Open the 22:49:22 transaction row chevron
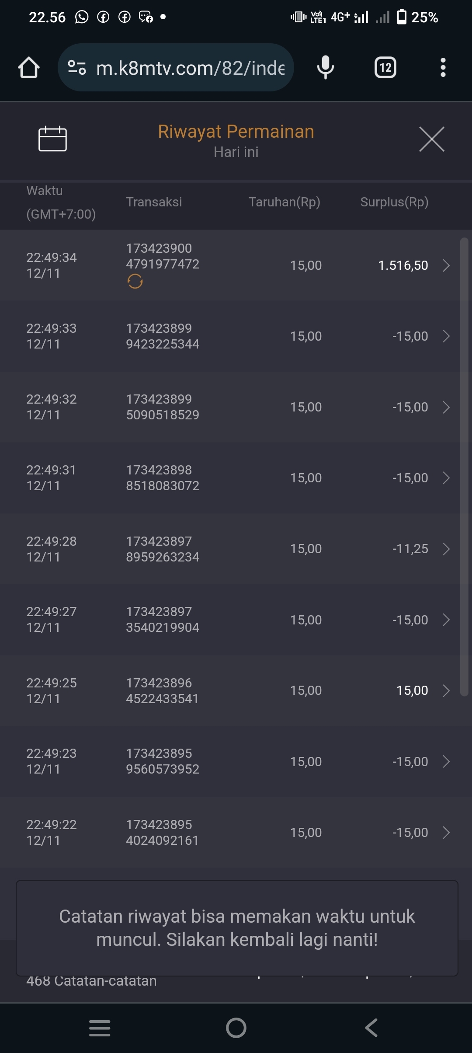Image resolution: width=472 pixels, height=1053 pixels. (446, 833)
